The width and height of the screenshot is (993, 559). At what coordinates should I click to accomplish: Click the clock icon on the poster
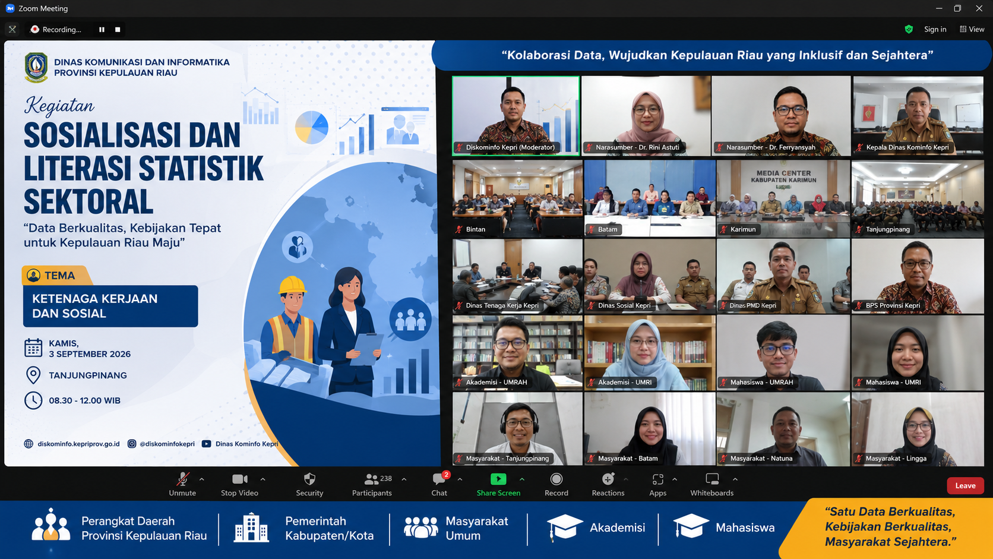pos(33,400)
